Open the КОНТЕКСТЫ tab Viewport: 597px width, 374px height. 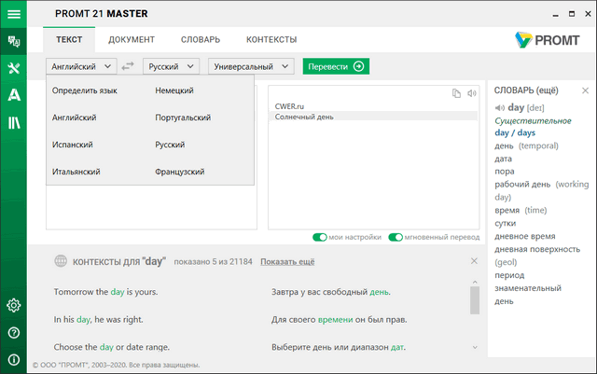pos(271,40)
